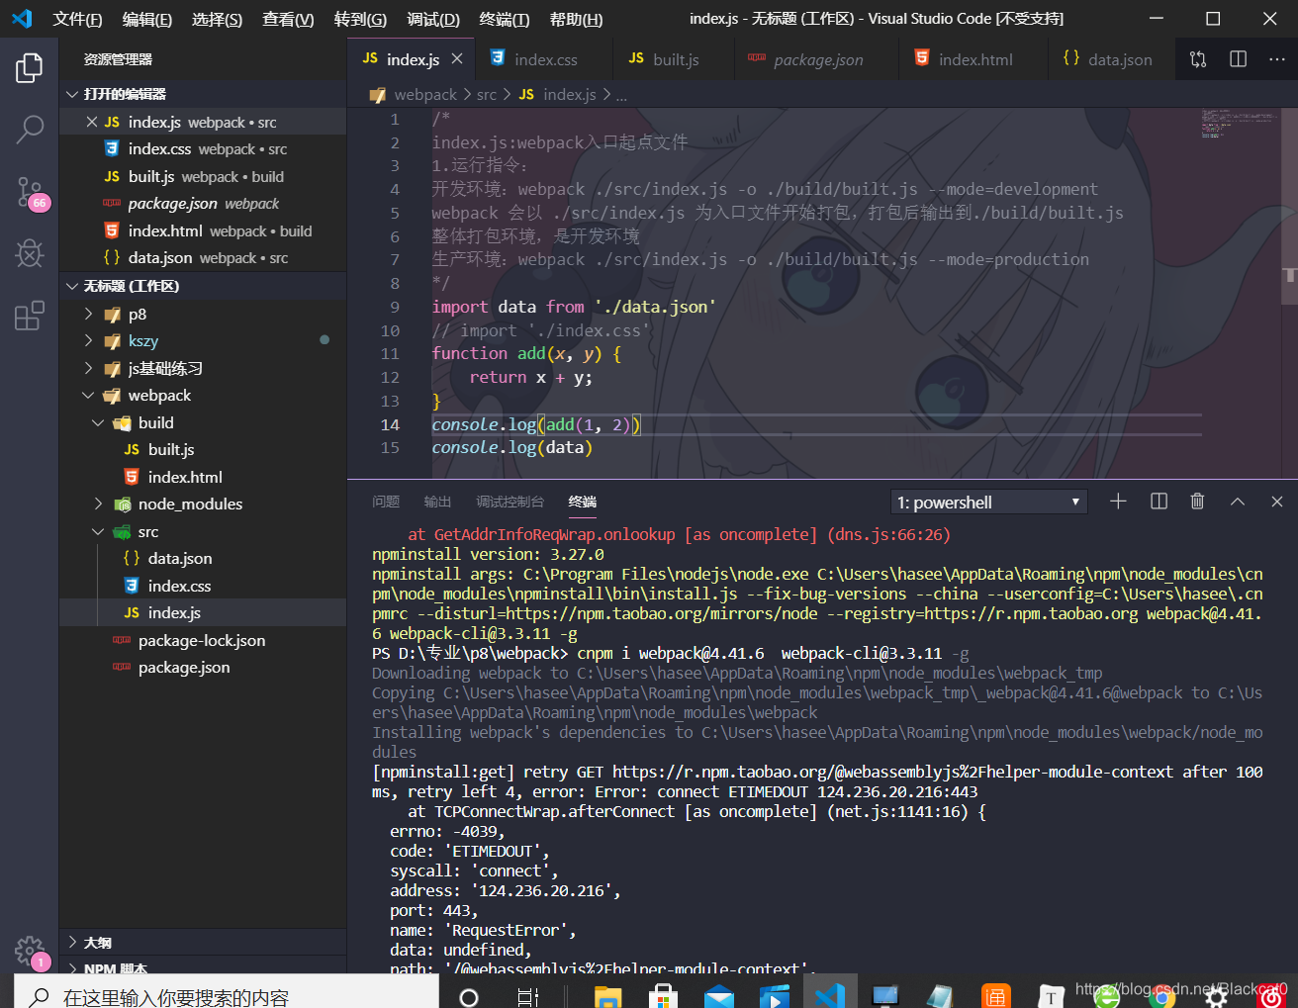Click the breadcrumb ellipsis after index.js

pos(621,95)
